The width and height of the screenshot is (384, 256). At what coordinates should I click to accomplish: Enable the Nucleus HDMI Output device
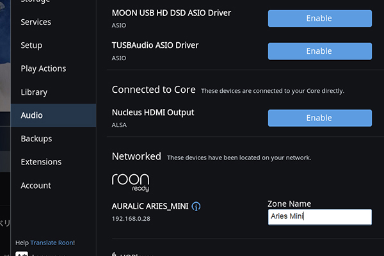319,118
